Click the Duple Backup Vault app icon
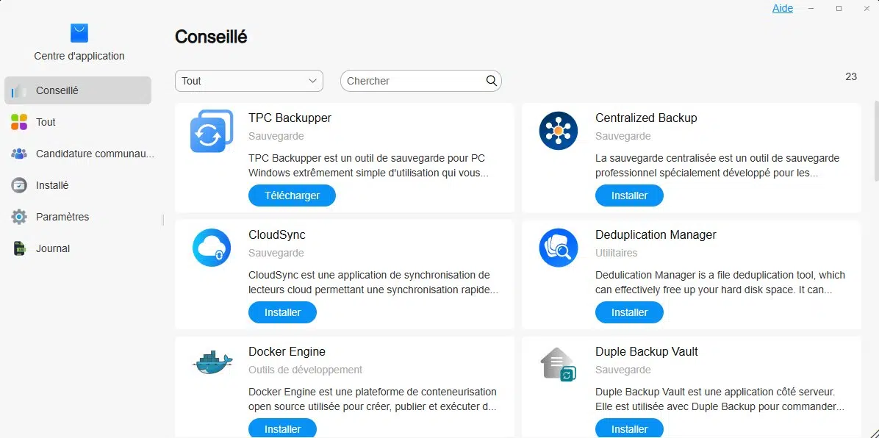The image size is (879, 438). tap(559, 365)
